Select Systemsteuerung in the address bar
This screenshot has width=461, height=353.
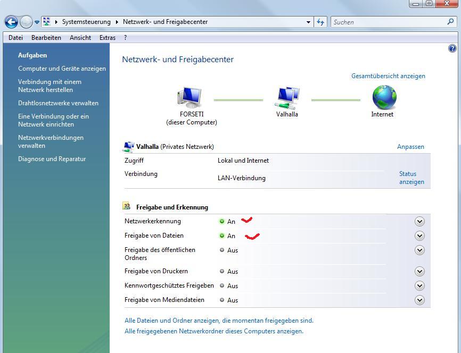[86, 22]
